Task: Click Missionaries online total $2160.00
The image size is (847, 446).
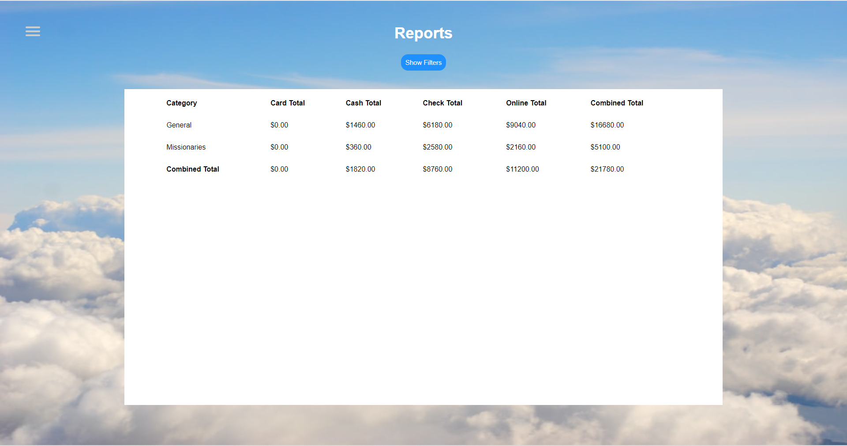Action: tap(521, 147)
